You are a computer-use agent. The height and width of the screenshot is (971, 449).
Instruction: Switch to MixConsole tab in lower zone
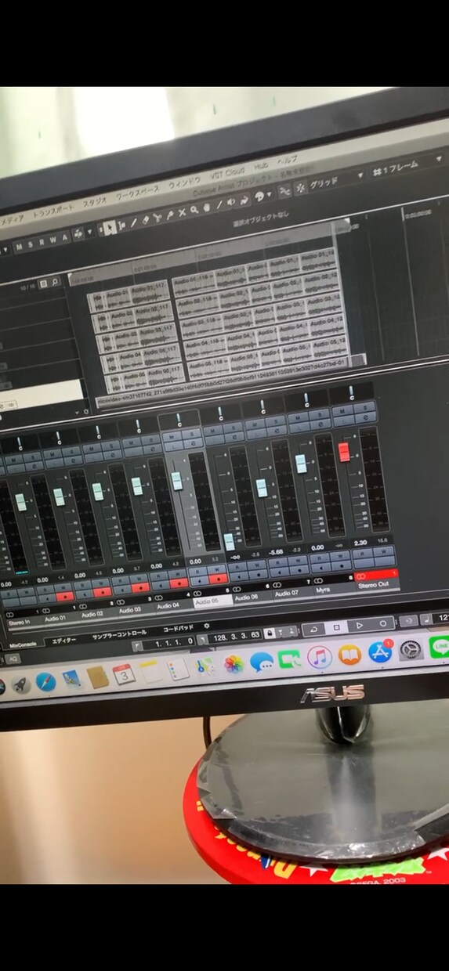point(24,644)
